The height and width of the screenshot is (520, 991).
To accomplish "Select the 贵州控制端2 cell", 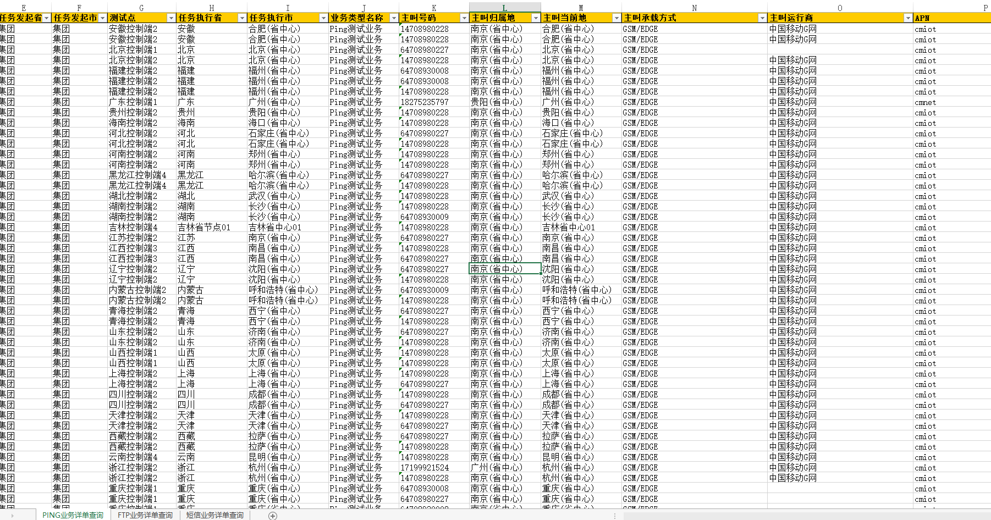I will pos(141,112).
